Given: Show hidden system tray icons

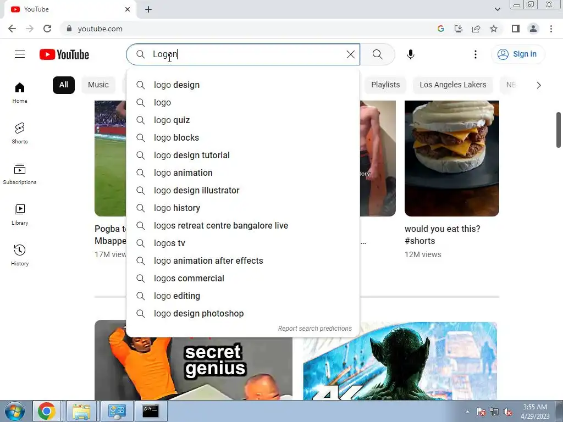Looking at the screenshot, I should [467, 412].
